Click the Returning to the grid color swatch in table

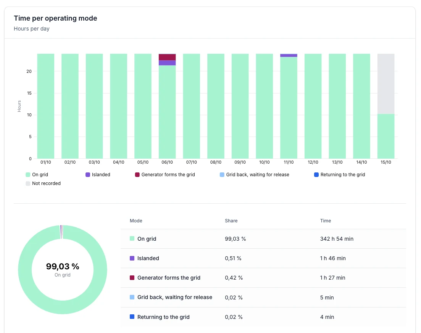click(132, 317)
